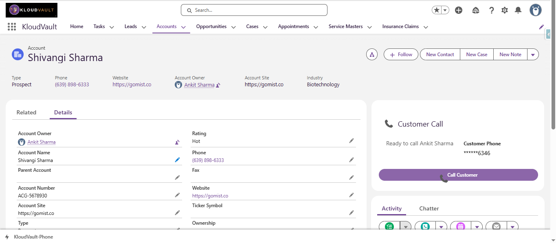Create a new task from Activity icon
The height and width of the screenshot is (243, 556).
pyautogui.click(x=389, y=227)
